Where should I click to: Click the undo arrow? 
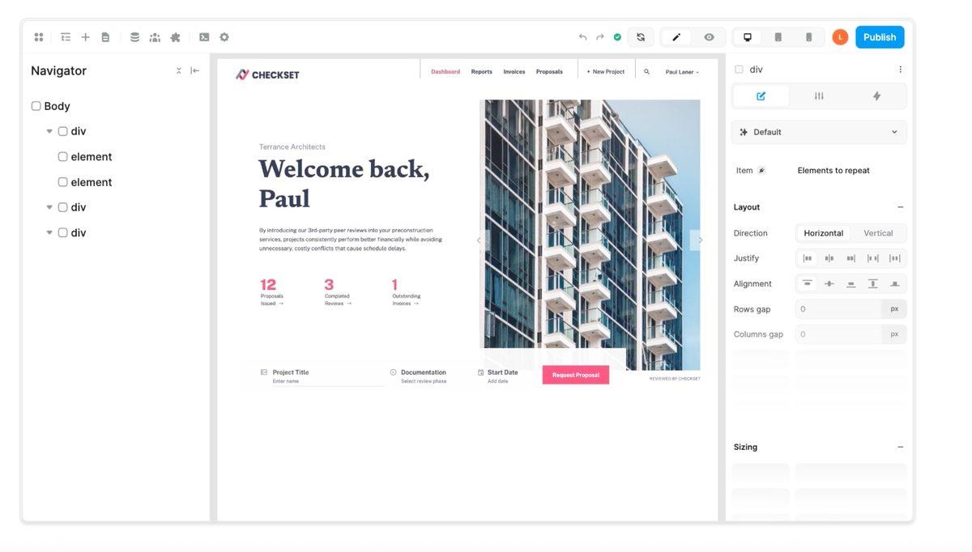pos(582,37)
